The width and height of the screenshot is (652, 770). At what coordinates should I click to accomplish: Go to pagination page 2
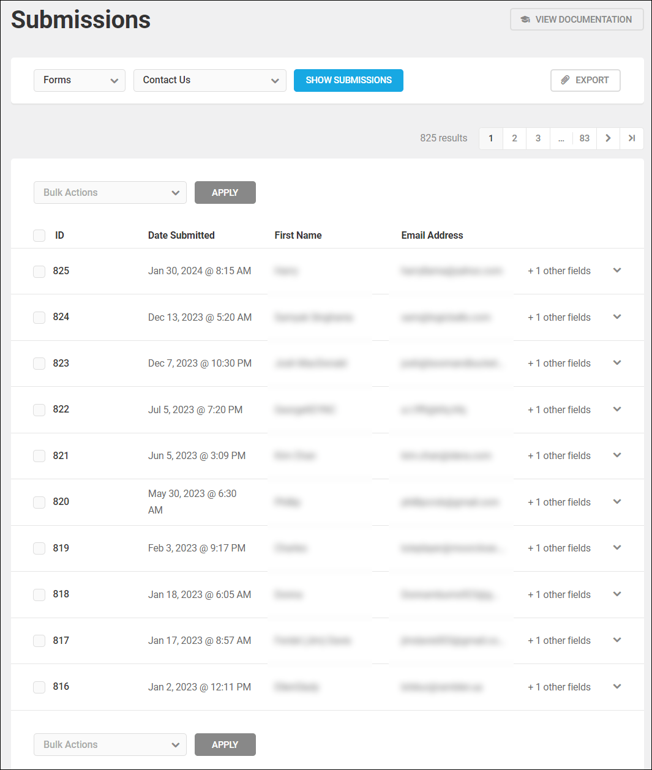(514, 138)
